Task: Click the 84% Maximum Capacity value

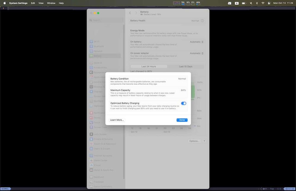Action: coord(183,90)
